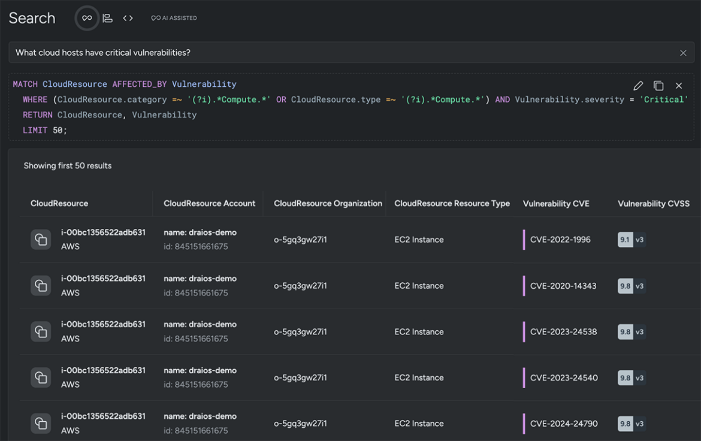
Task: Edit the generated query with pencil icon
Action: [x=638, y=86]
